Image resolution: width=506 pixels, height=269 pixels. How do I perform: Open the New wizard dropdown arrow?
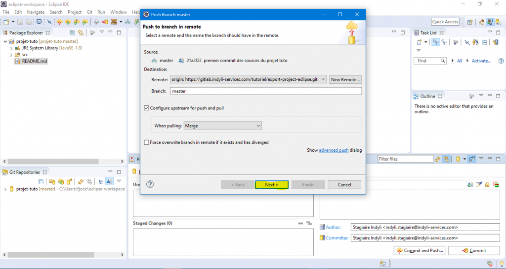[13, 22]
